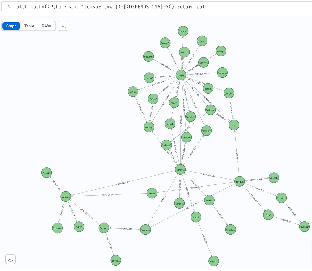Select the "wheel" node
312x271 pixels.
pyautogui.click(x=166, y=145)
